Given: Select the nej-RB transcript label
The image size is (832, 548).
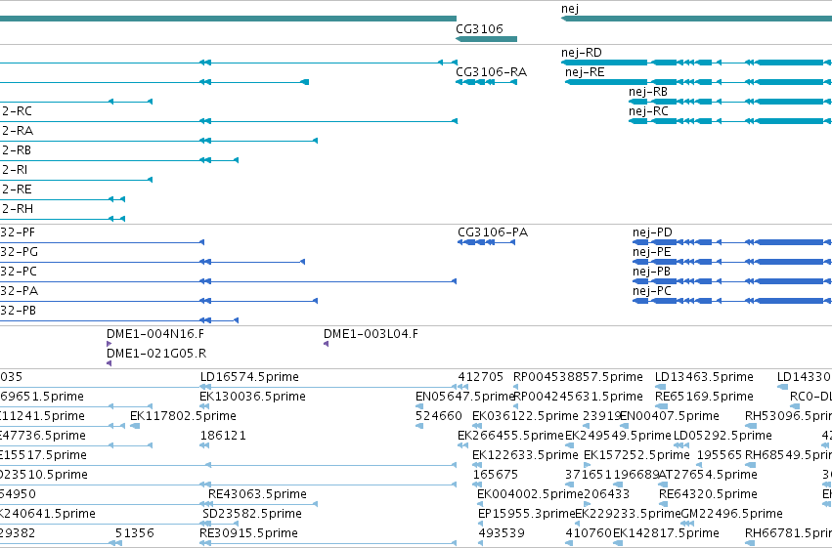Looking at the screenshot, I should click(x=648, y=92).
